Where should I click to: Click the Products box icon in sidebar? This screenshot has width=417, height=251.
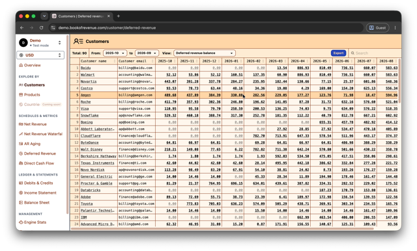click(x=21, y=95)
